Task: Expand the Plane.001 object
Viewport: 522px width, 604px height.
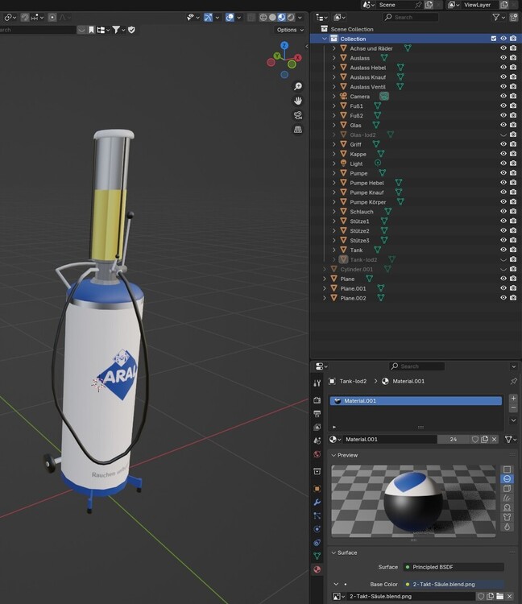Action: 325,288
